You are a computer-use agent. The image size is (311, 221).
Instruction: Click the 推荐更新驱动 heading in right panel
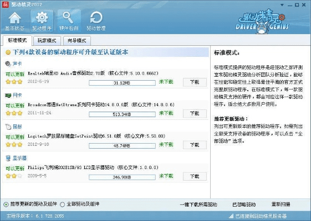231,119
